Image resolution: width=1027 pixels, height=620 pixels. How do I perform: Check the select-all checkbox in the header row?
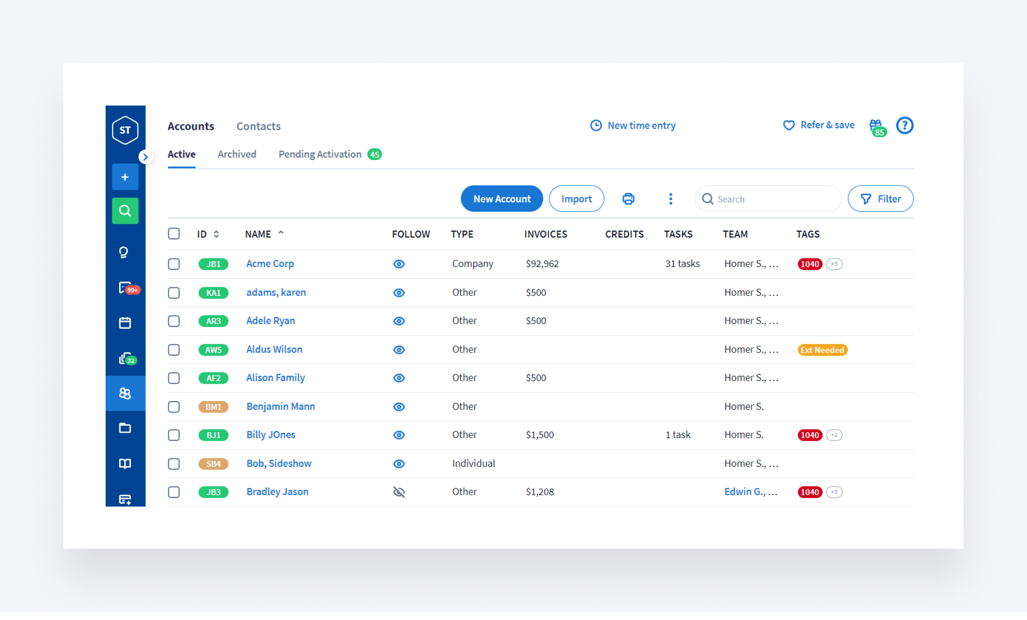click(174, 234)
